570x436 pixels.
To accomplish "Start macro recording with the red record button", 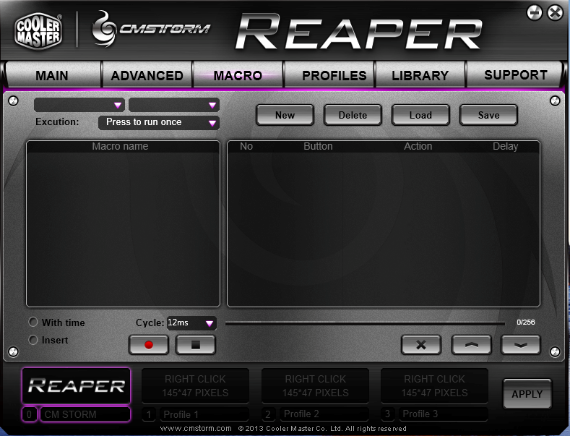I will point(149,345).
